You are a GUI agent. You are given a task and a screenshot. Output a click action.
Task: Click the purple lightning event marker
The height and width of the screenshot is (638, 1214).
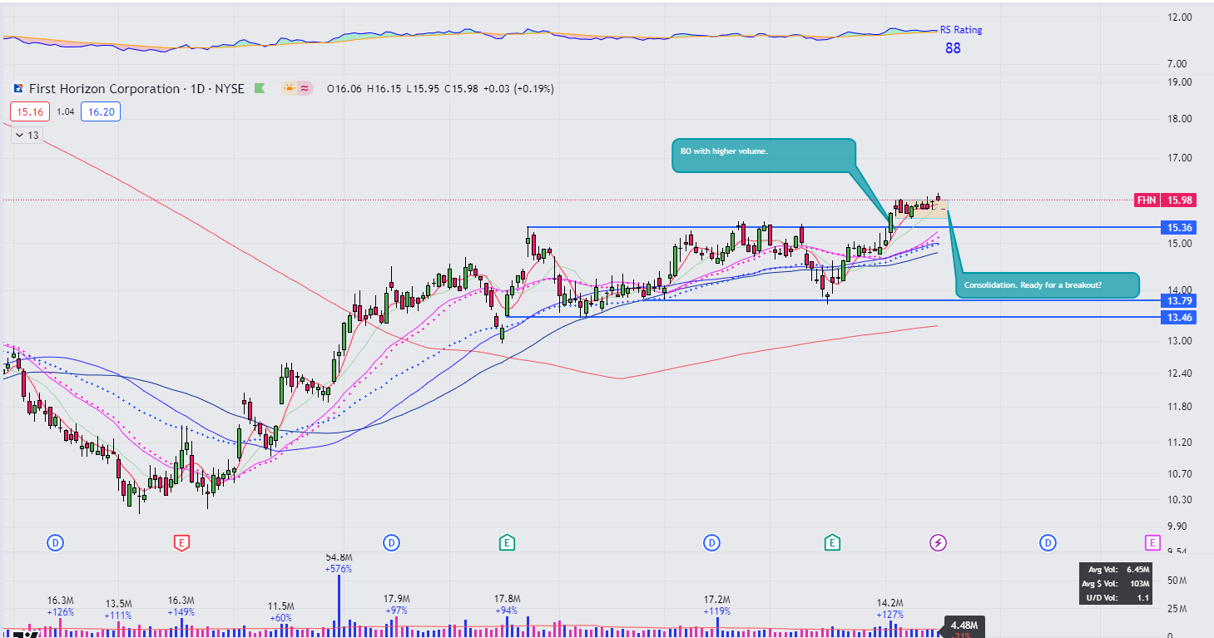point(938,543)
